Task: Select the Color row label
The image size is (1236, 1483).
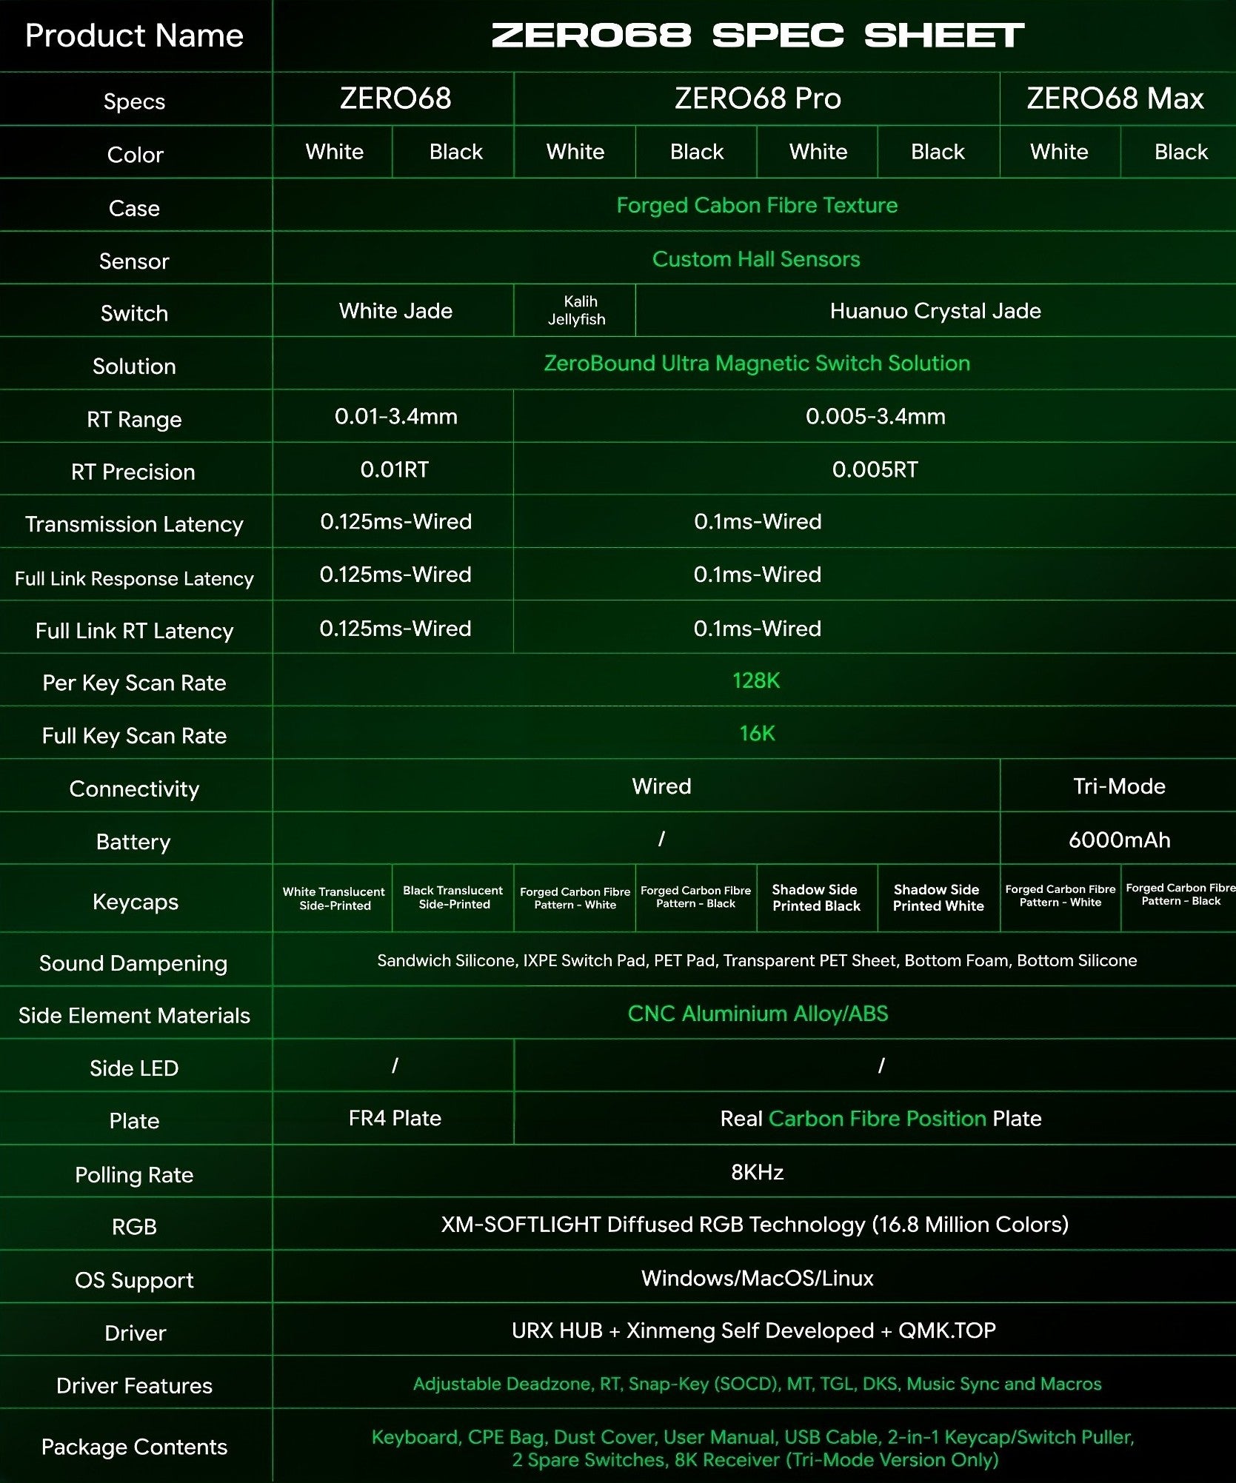Action: [x=135, y=155]
